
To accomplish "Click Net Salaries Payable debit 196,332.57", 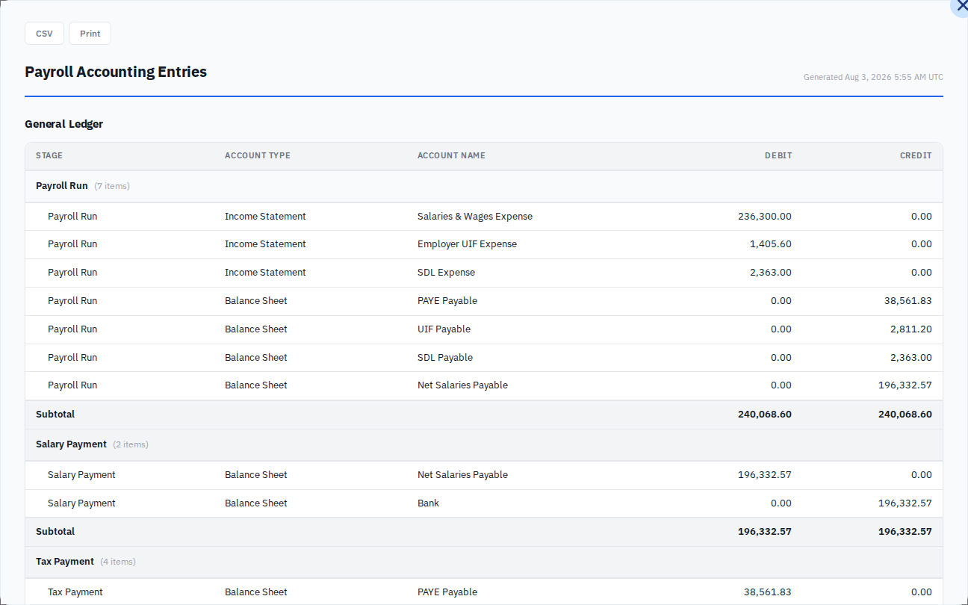I will pos(765,475).
